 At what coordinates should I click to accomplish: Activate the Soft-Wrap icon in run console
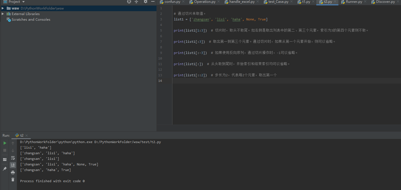(x=13, y=158)
